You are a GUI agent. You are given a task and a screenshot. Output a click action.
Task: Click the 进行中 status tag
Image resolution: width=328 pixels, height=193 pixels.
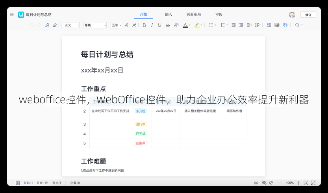pos(141,124)
